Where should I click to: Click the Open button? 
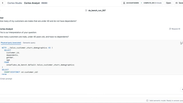click(168, 3)
